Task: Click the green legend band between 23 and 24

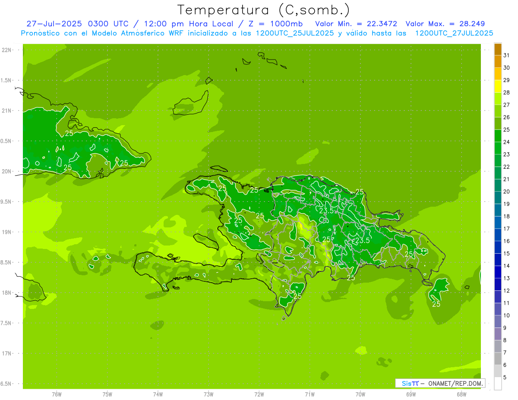Action: point(498,148)
